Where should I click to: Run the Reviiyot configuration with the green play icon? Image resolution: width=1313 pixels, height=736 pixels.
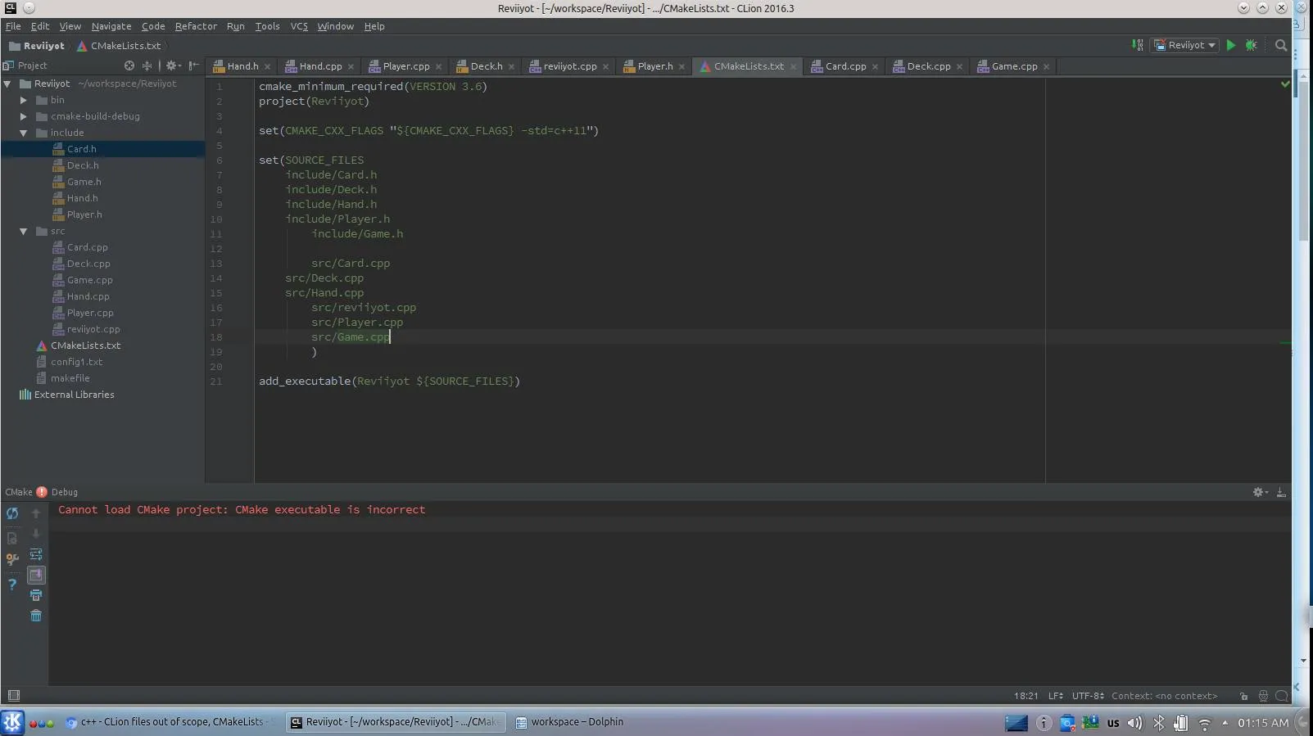pos(1230,45)
